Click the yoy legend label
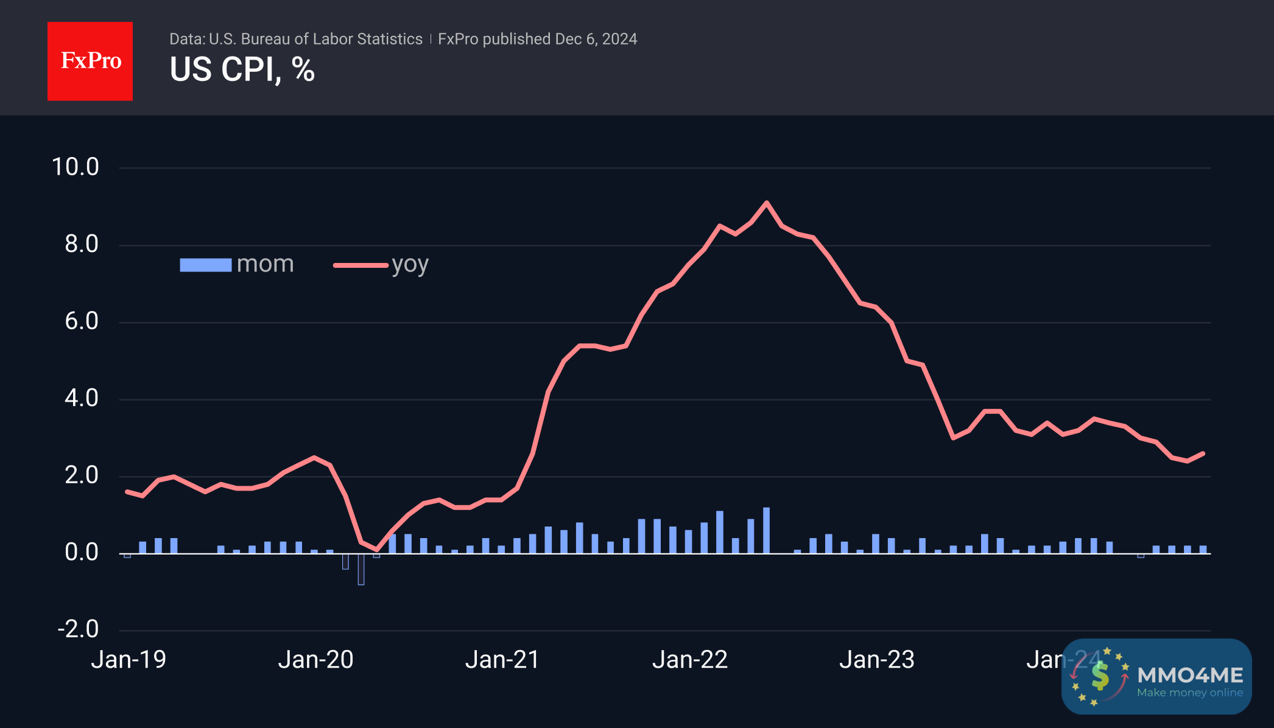Viewport: 1274px width, 728px height. [x=410, y=265]
